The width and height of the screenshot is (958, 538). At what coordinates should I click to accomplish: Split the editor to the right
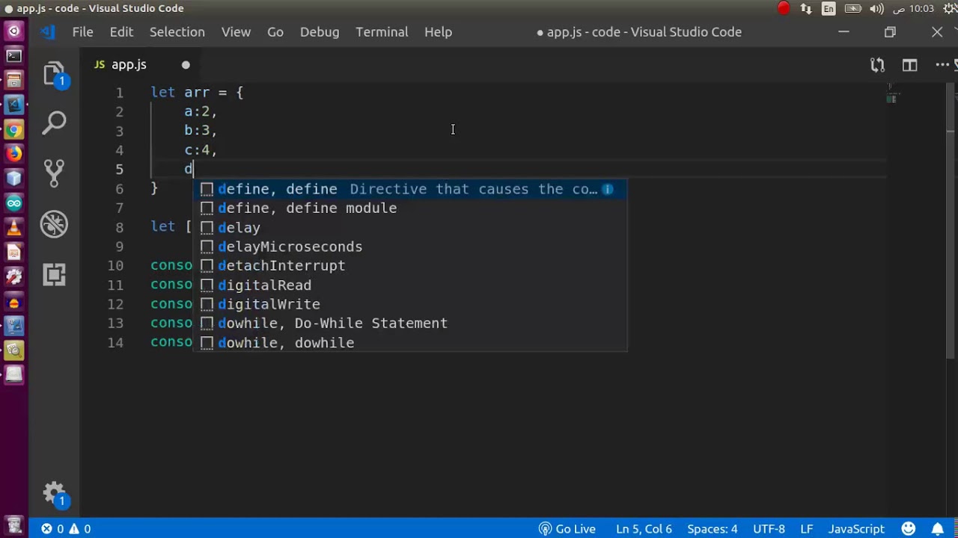[909, 65]
